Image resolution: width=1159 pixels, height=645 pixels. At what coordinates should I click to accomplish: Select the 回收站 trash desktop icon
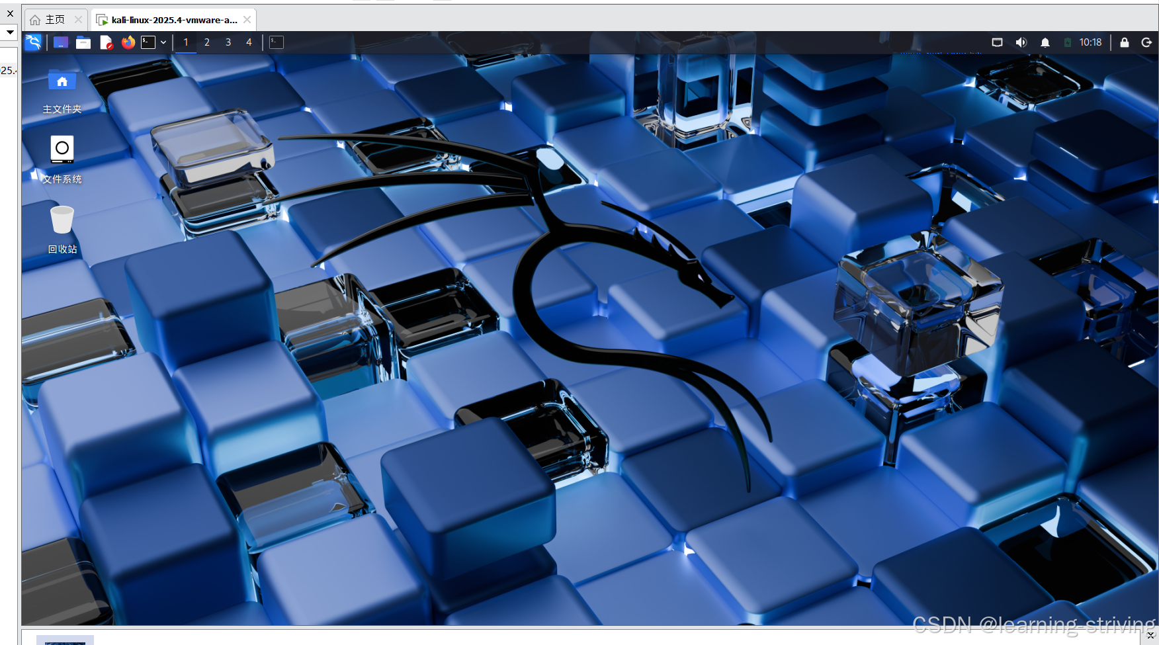point(62,230)
